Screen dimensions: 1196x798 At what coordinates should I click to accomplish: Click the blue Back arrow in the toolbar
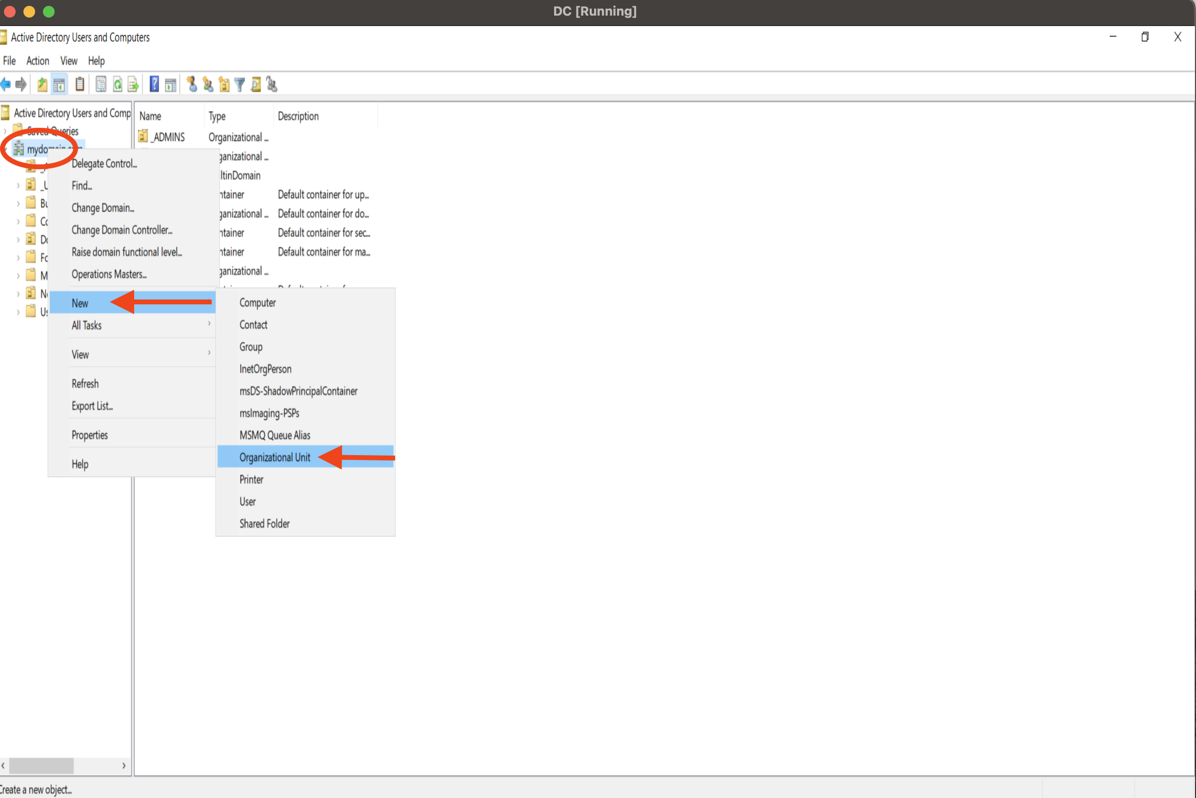point(5,84)
